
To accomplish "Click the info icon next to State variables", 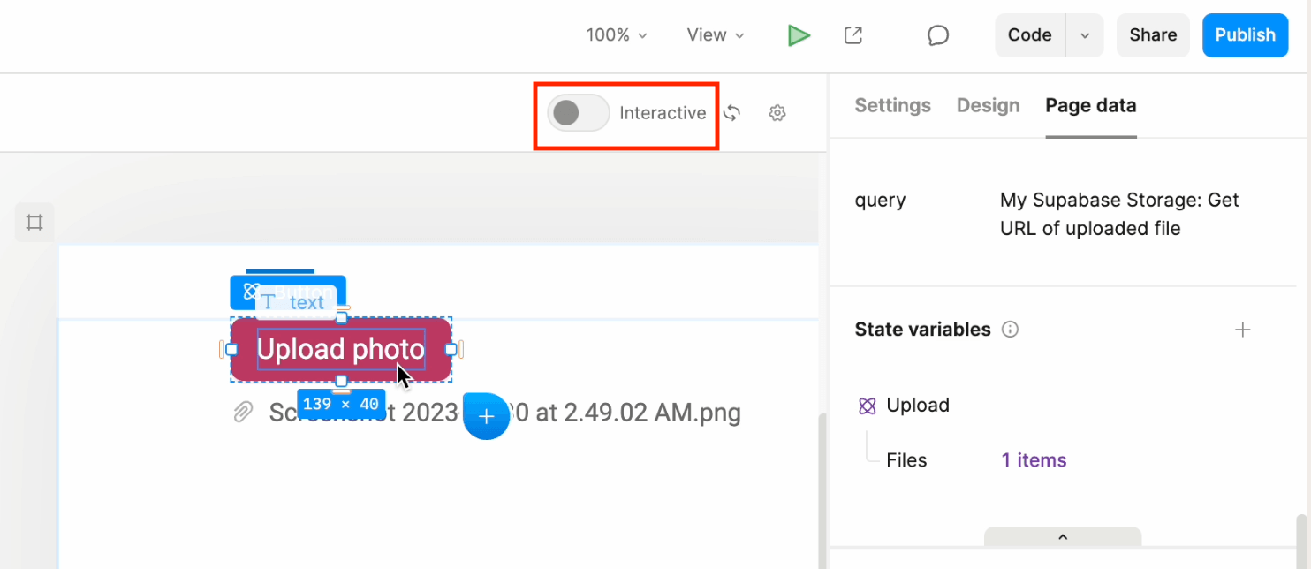I will (1010, 329).
